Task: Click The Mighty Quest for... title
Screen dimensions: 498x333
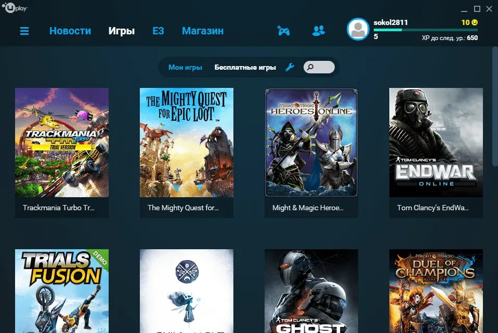Action: coord(183,208)
